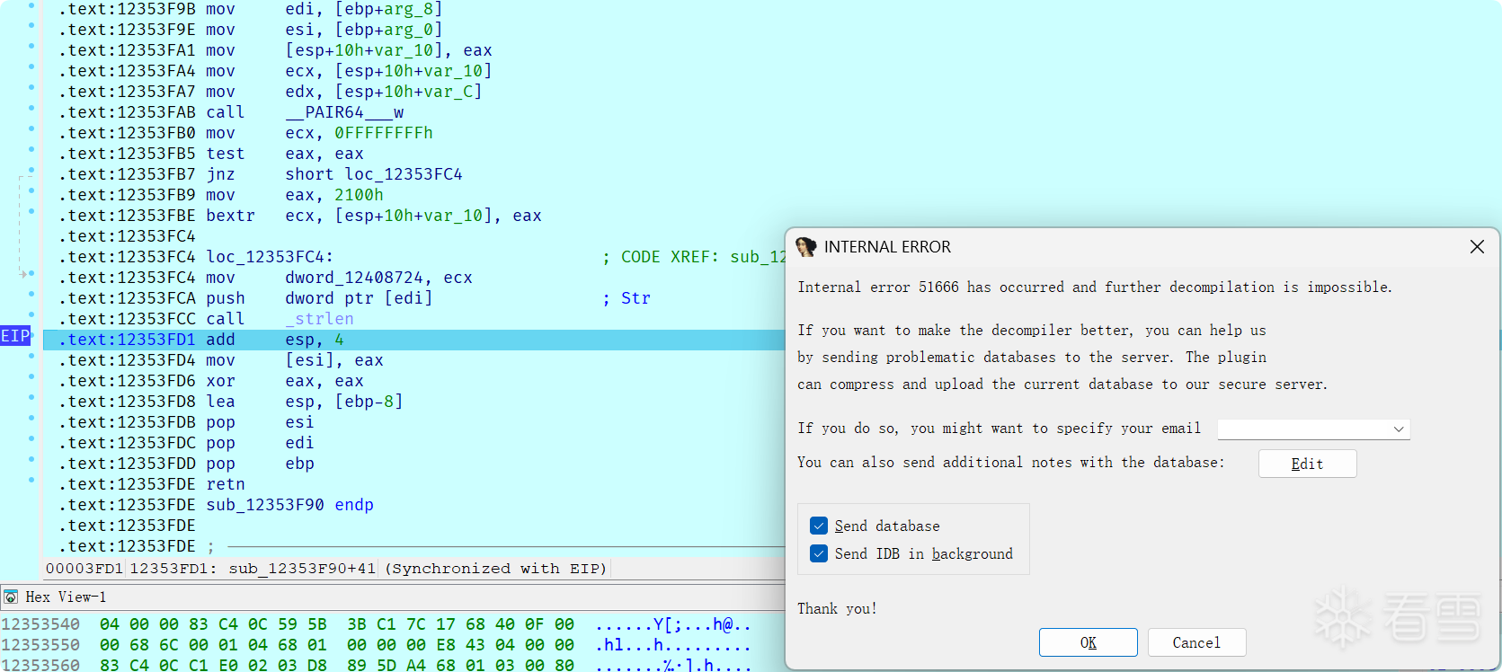This screenshot has width=1502, height=672.
Task: Click the retn instruction line
Action: (152, 484)
